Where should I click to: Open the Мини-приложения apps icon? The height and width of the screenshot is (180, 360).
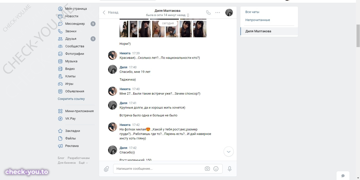[60, 111]
